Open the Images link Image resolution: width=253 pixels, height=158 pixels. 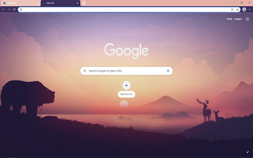coord(238,19)
